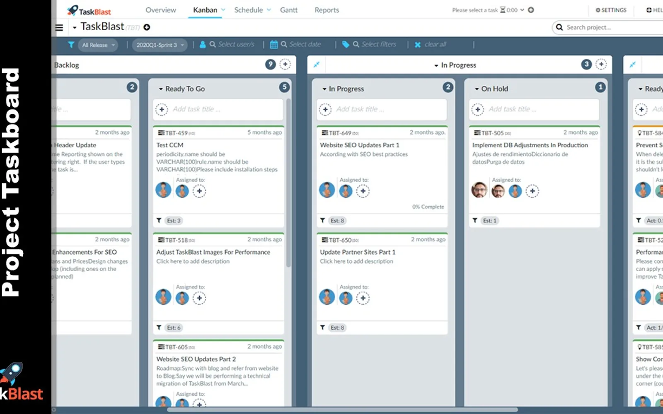Open the Schedule tab
Image resolution: width=663 pixels, height=414 pixels.
click(249, 10)
